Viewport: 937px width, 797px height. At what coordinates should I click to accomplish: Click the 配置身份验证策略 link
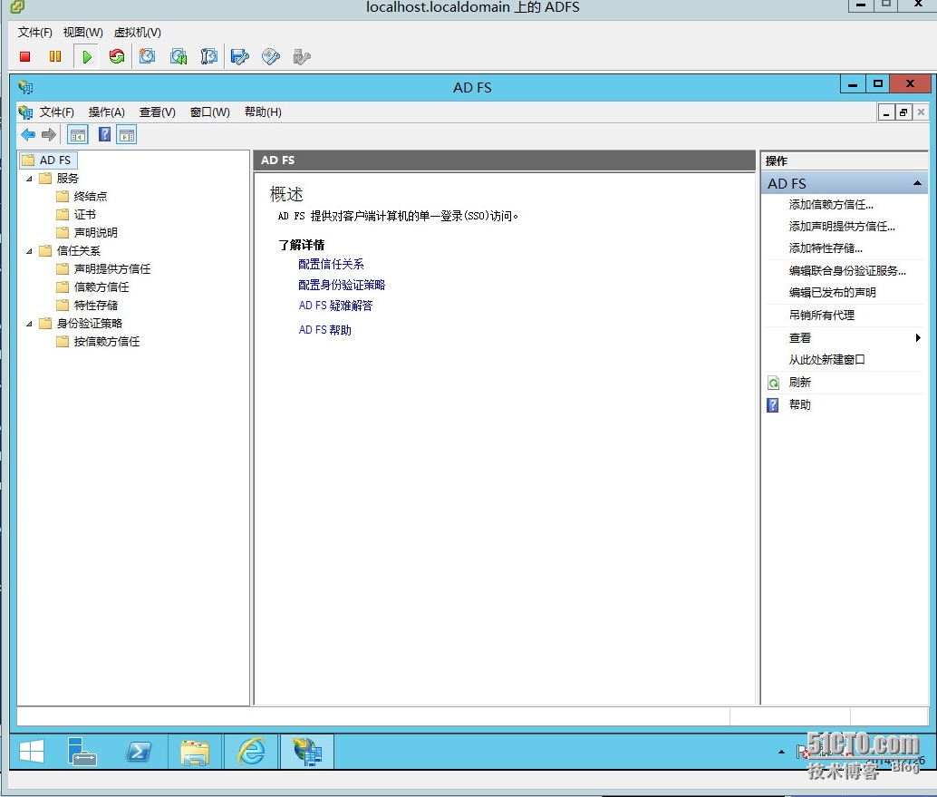342,286
